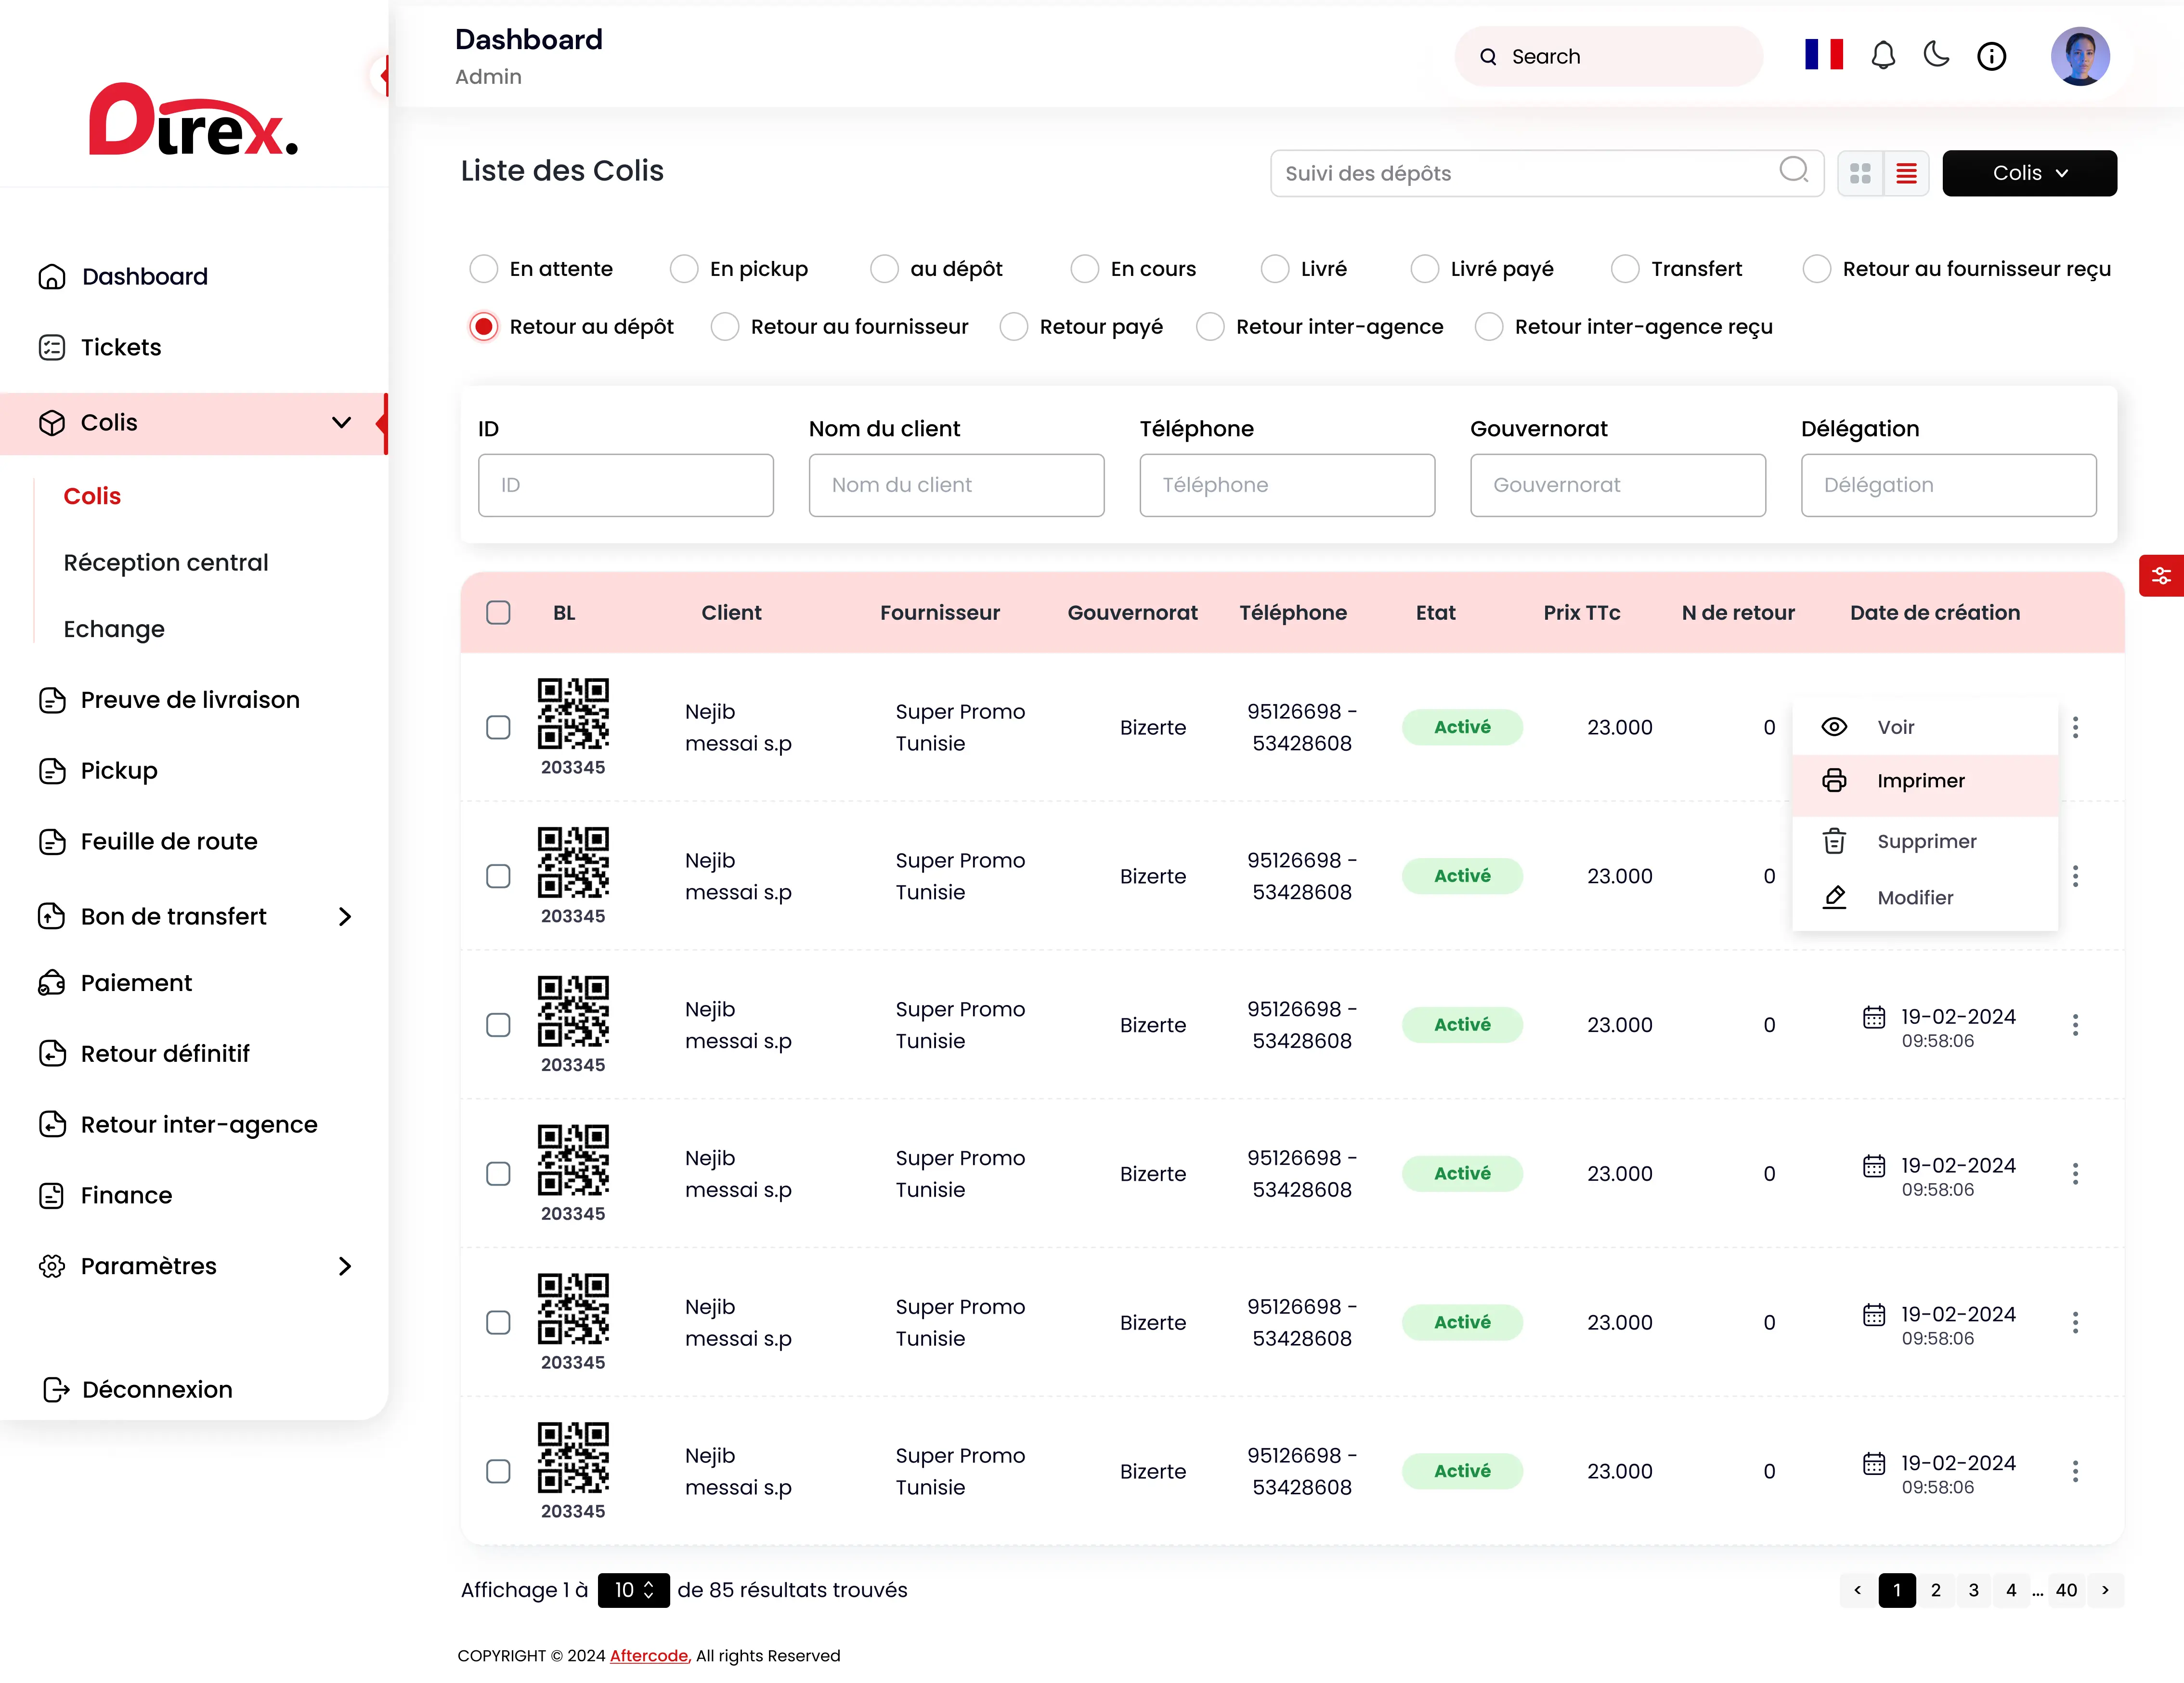The height and width of the screenshot is (1683, 2184).
Task: Open the red filter settings side button
Action: tap(2161, 576)
